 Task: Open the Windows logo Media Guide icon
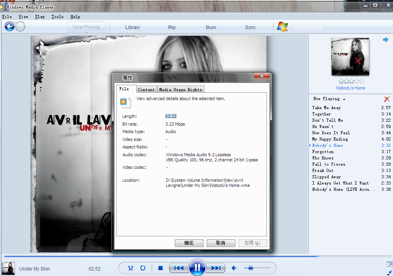pos(283,27)
